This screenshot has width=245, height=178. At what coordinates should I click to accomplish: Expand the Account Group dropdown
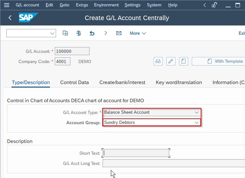[x=197, y=123]
